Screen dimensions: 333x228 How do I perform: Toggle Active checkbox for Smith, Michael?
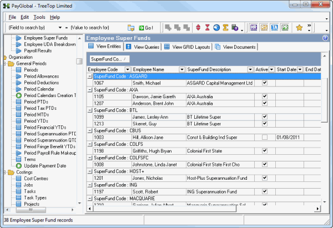pos(265,83)
